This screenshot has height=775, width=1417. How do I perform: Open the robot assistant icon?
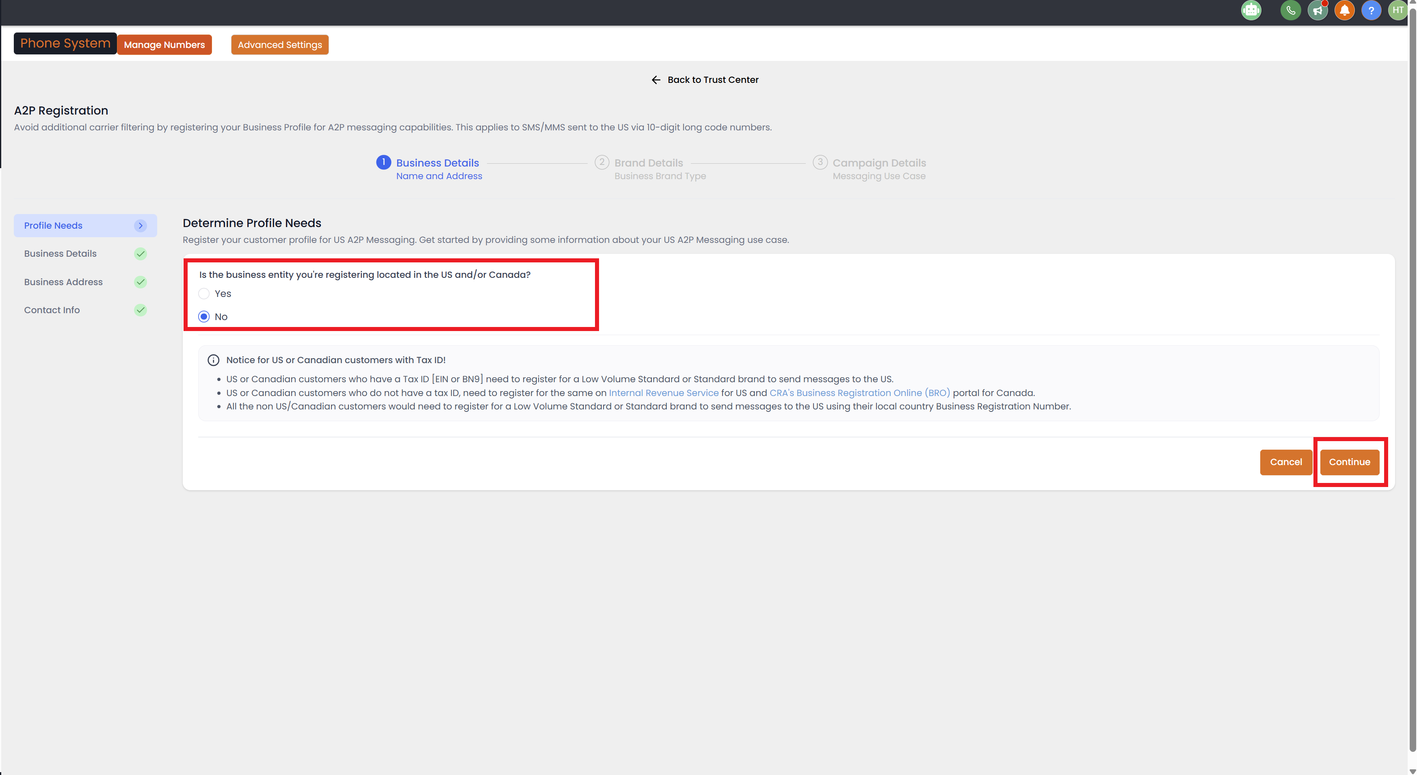[1251, 11]
